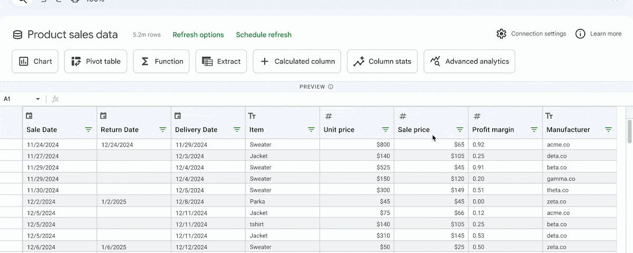Create a Pivot table
633x253 pixels.
pos(96,61)
